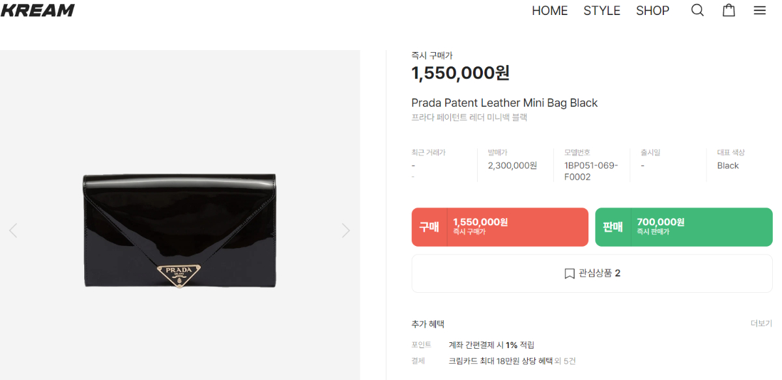Click the Prada bag product image
Viewport: 782px width, 380px height.
180,230
